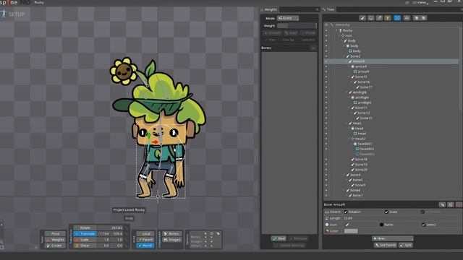The height and width of the screenshot is (260, 463).
Task: Click the Split button
Action: tap(405, 245)
